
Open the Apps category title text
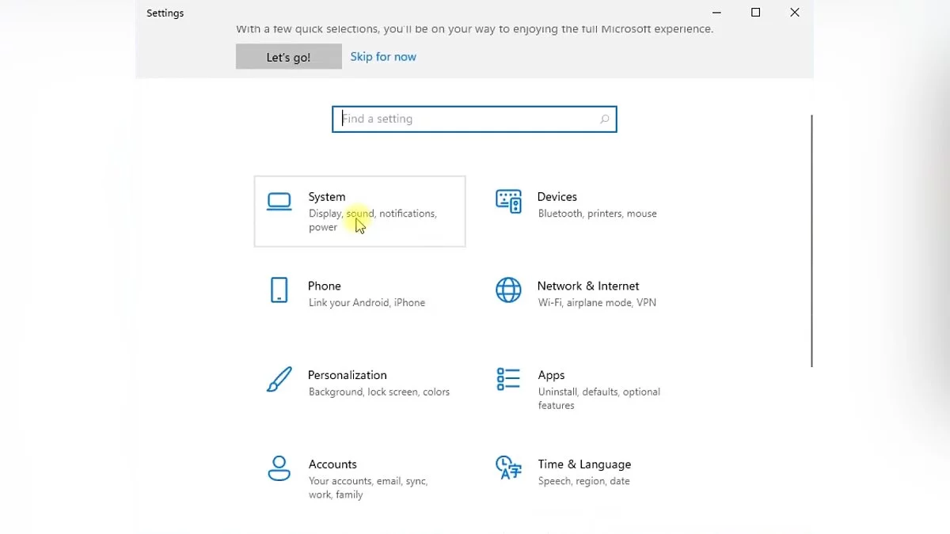[552, 375]
